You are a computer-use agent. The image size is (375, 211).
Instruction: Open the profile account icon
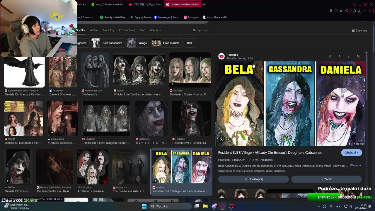pos(359,11)
